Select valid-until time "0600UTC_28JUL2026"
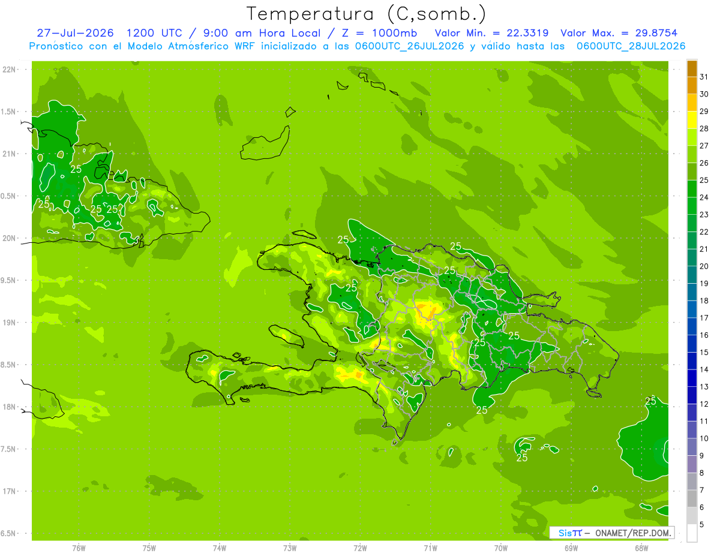This screenshot has width=720, height=556. [631, 46]
